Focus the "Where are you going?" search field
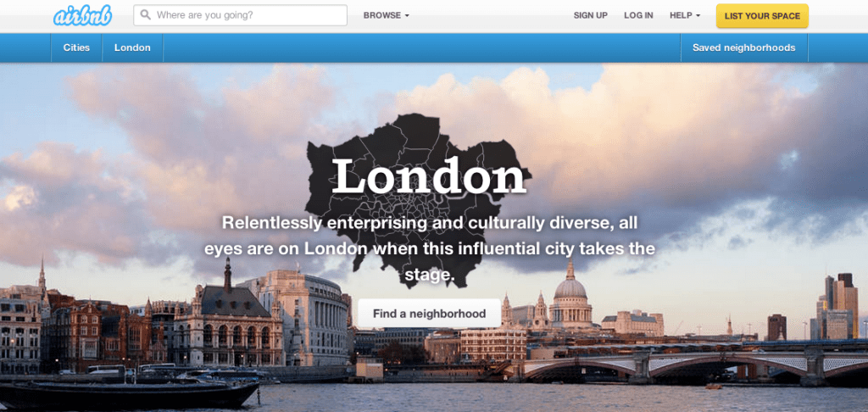The height and width of the screenshot is (412, 868). click(240, 15)
